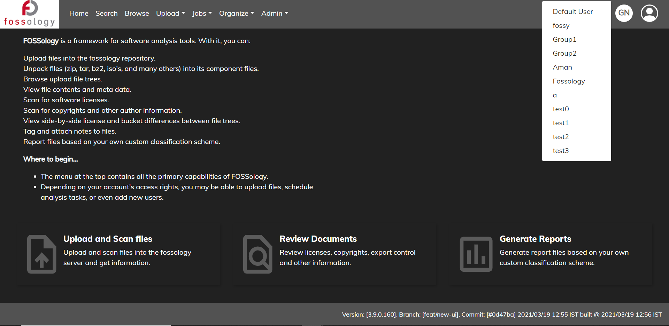Switch to Group1

576,39
